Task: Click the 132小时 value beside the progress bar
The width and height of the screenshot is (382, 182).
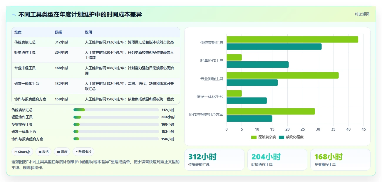Action: 168,132
